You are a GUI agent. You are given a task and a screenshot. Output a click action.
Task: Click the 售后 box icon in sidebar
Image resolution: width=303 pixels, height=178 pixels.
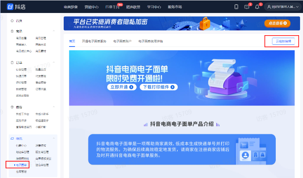12,107
